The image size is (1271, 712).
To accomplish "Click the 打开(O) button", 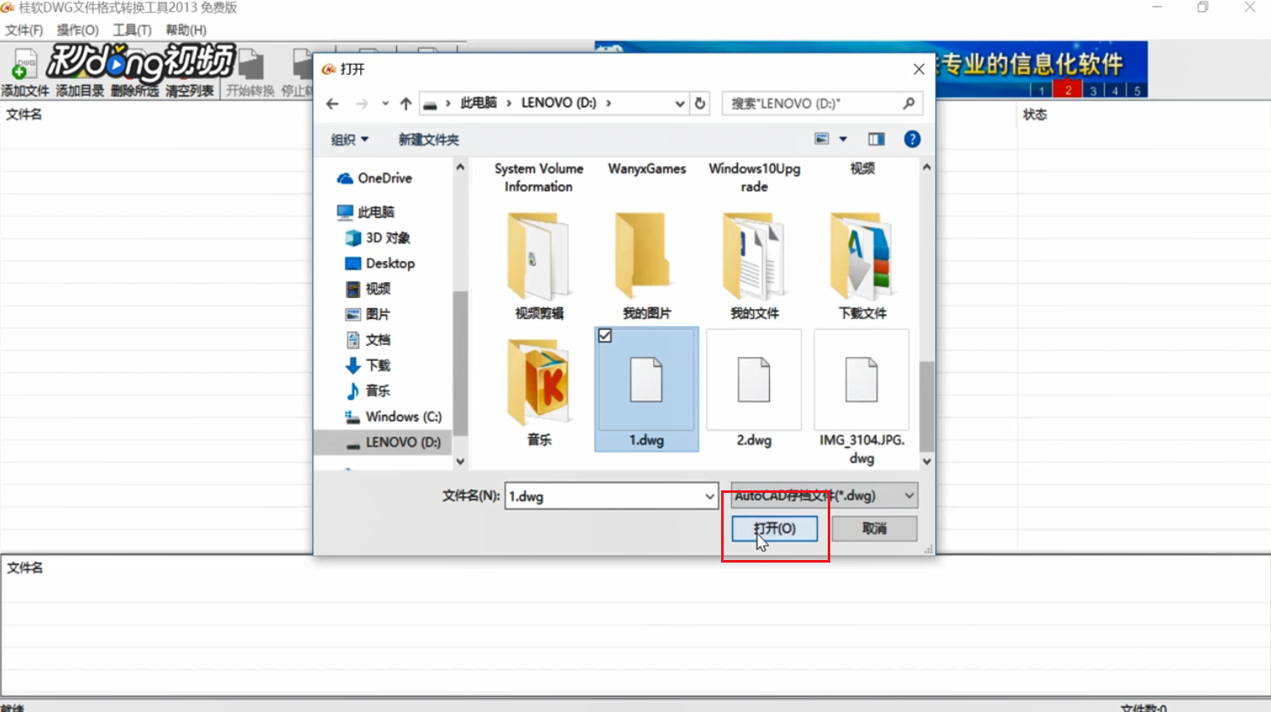I will tap(774, 528).
